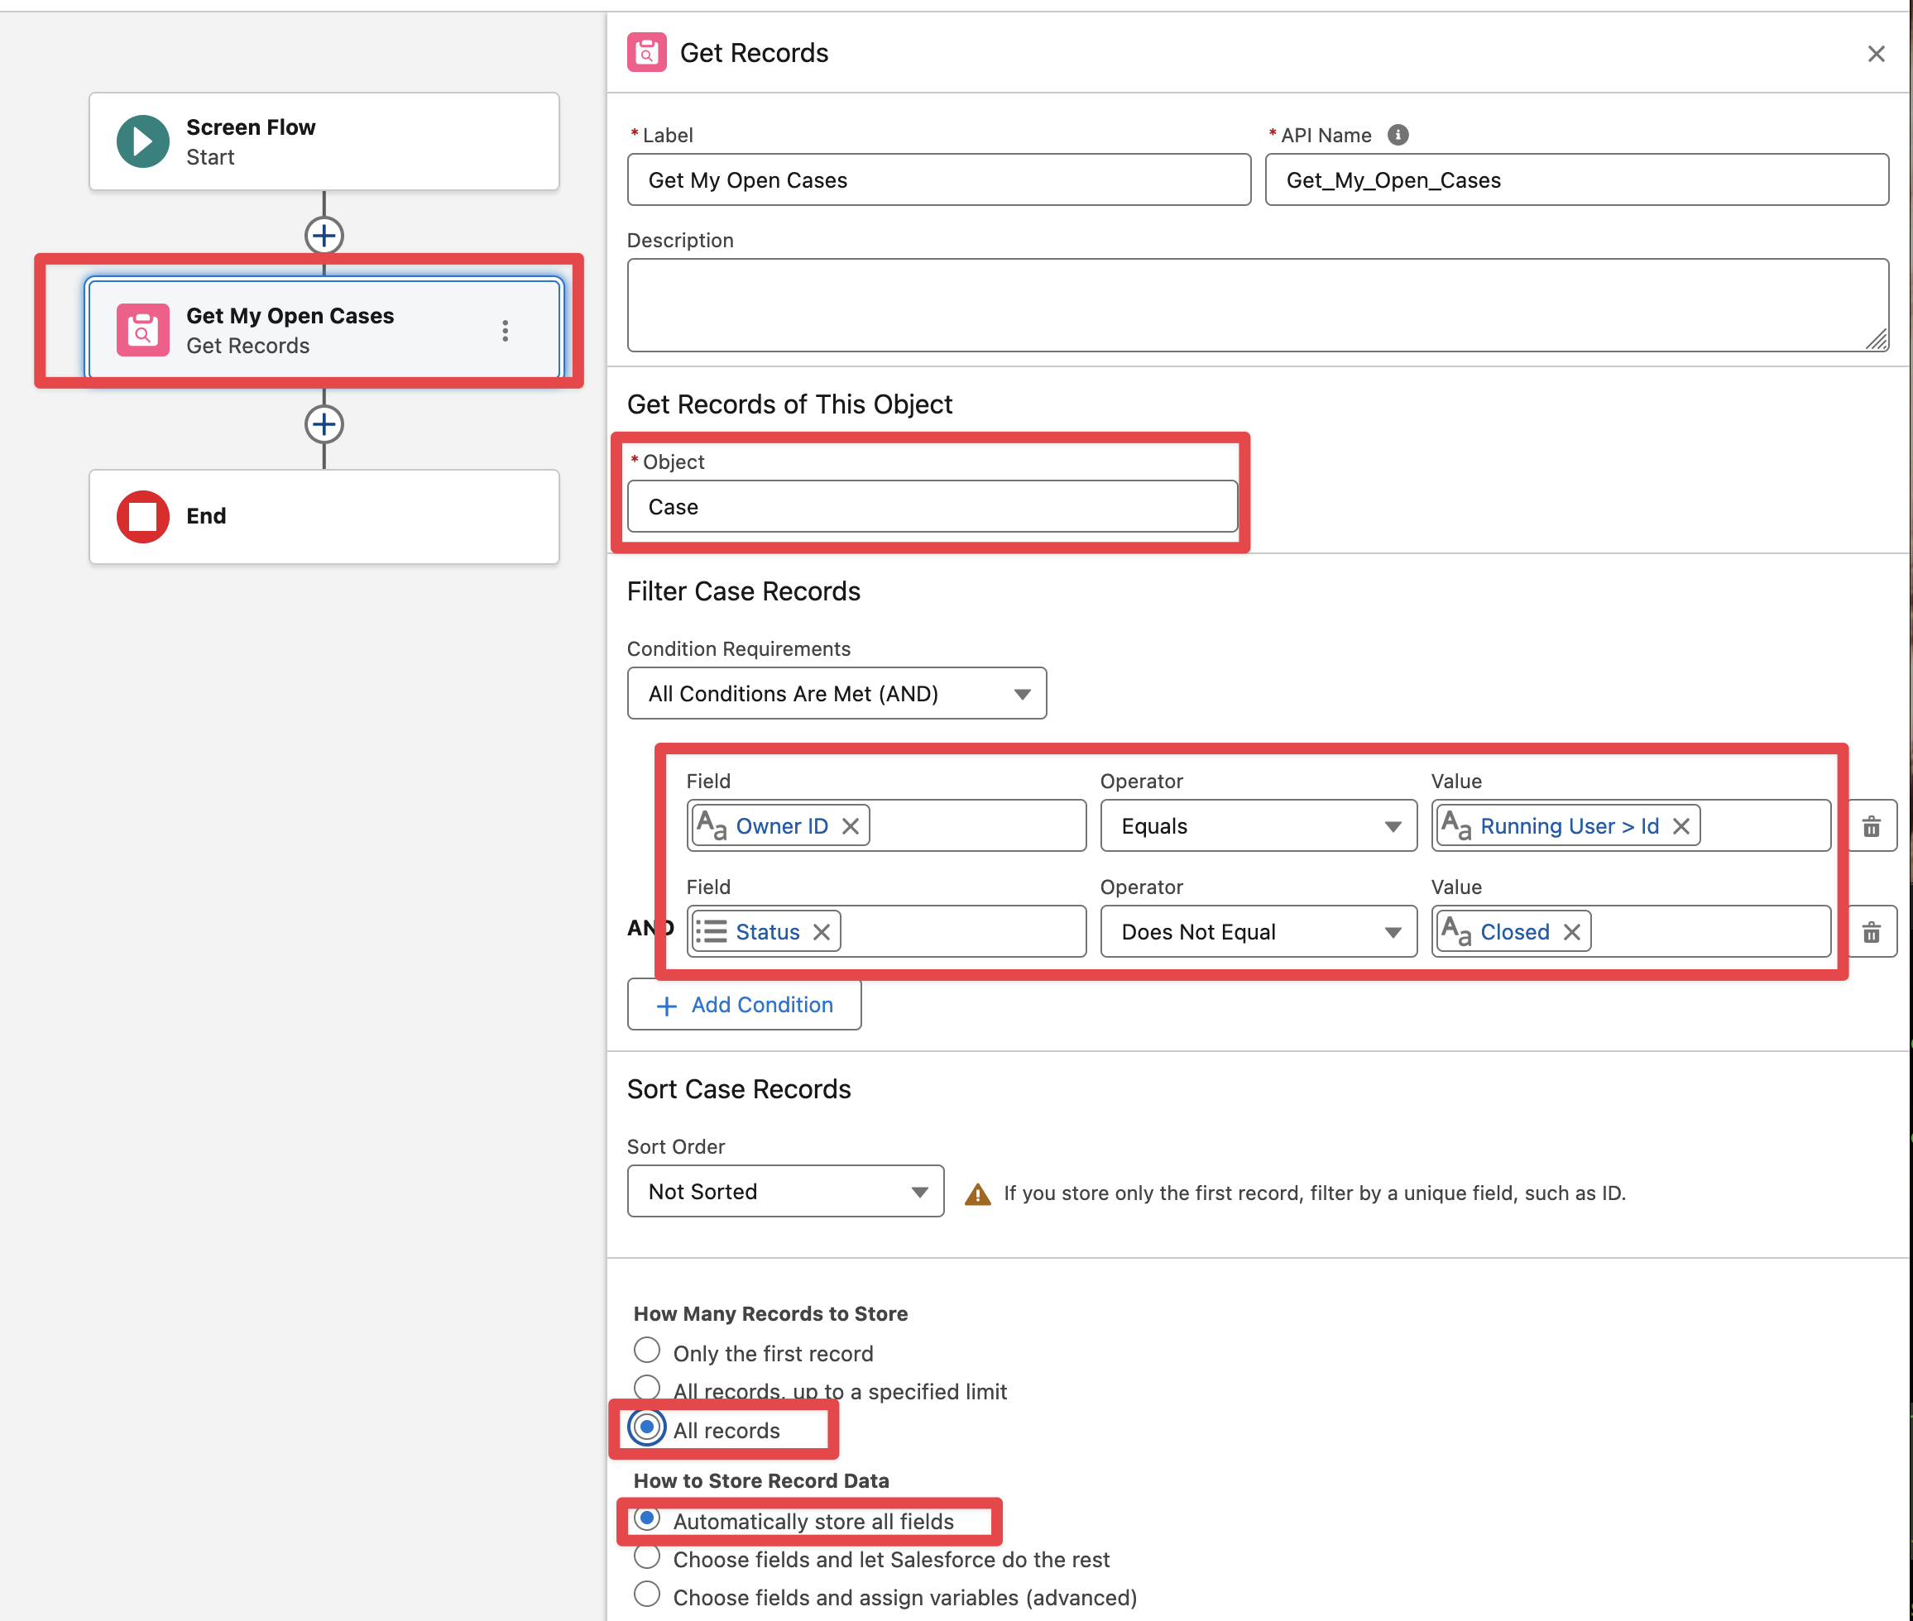Open Get My Open Cases options menu
The image size is (1913, 1621).
[505, 331]
